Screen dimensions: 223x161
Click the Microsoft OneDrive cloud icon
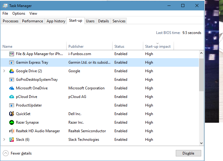tap(12, 88)
